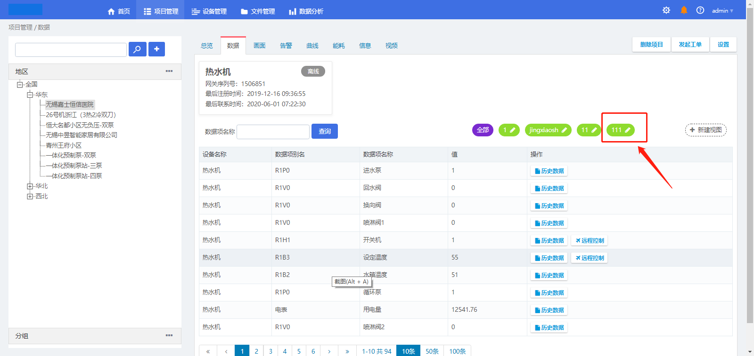Show 100条 per page
Image resolution: width=754 pixels, height=356 pixels.
[458, 351]
